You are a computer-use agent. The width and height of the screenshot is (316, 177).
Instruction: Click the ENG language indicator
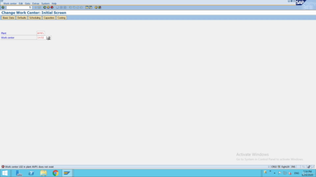(x=297, y=173)
